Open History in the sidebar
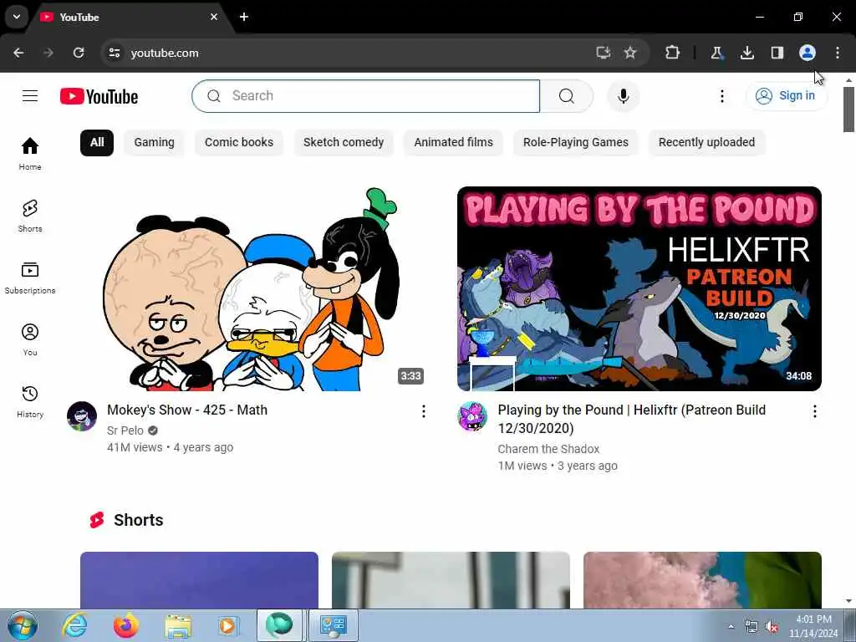The width and height of the screenshot is (856, 642). point(30,401)
